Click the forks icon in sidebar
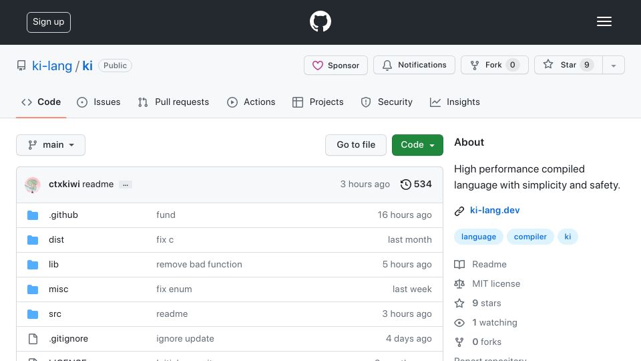Screen dimensions: 641x361 (x=459, y=342)
